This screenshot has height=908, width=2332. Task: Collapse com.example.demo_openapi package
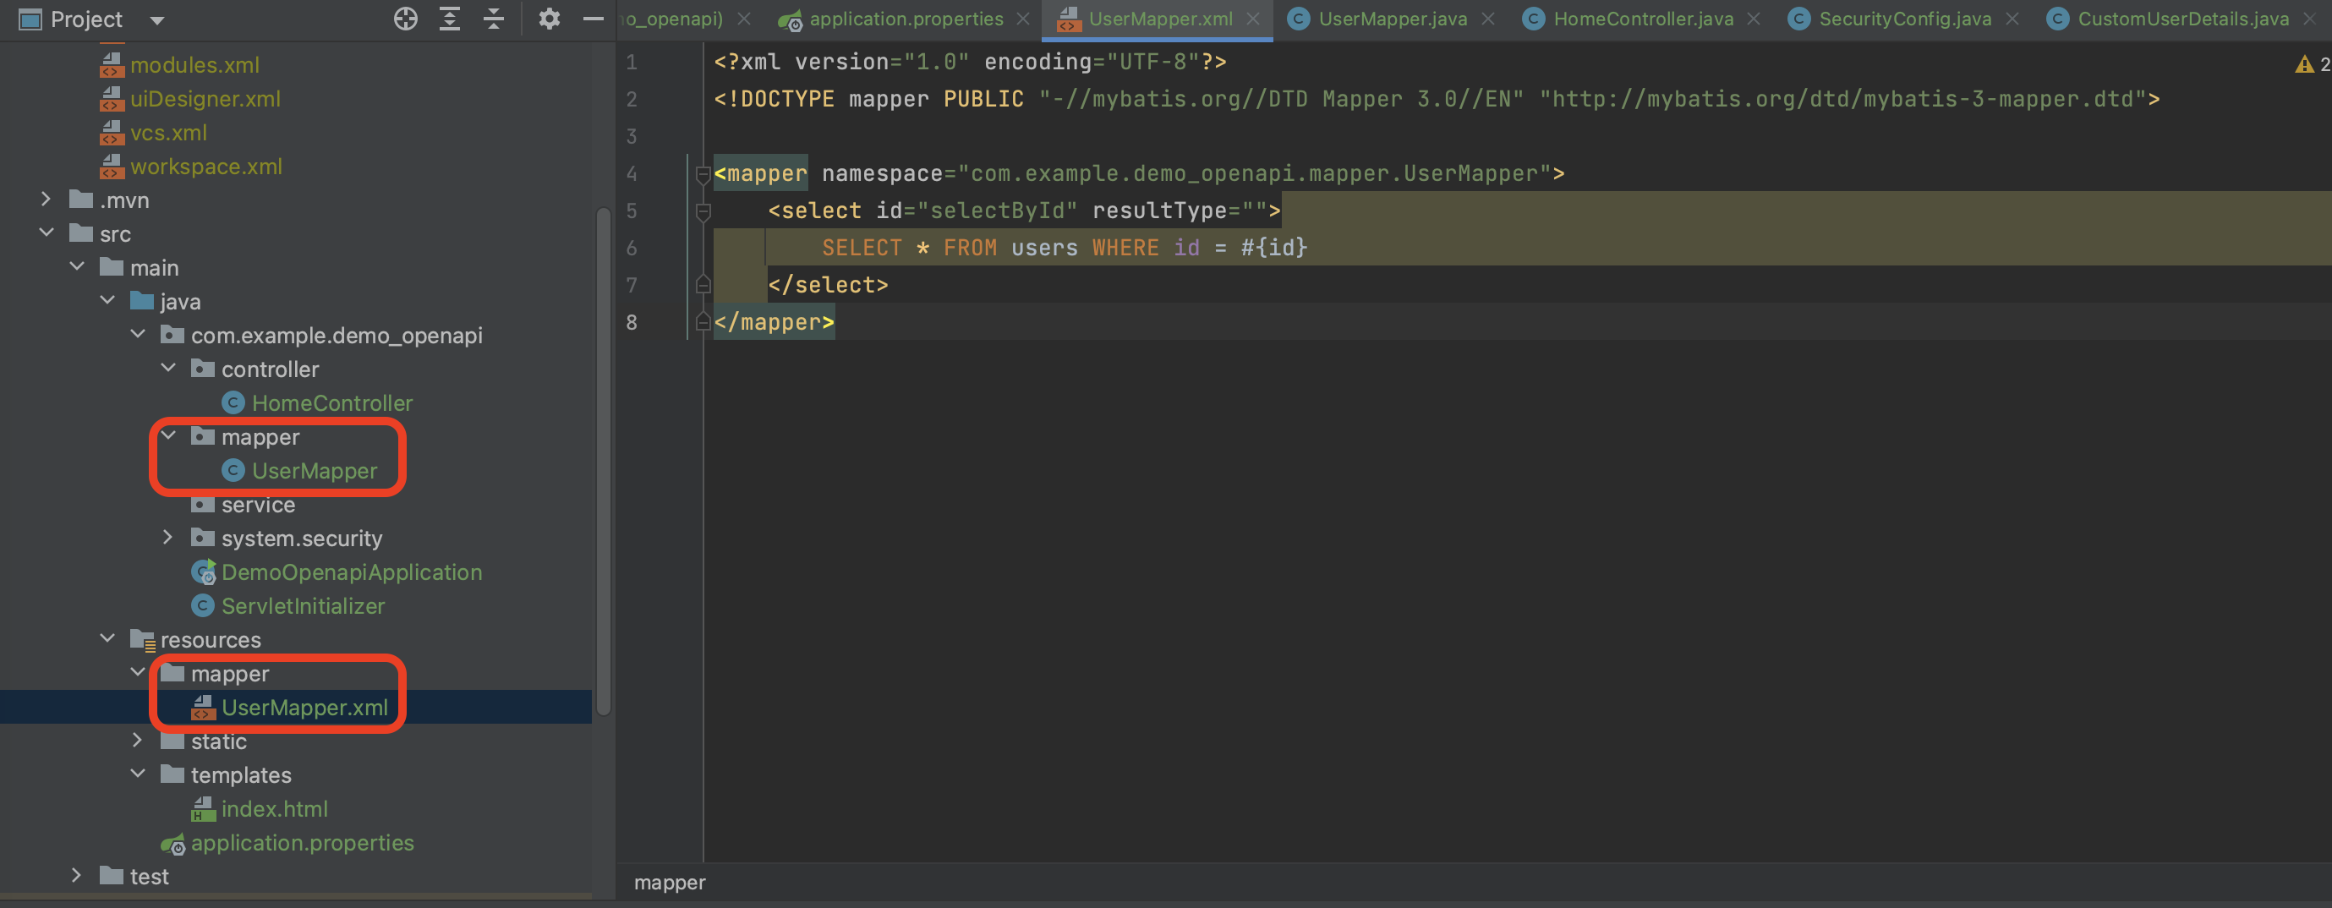tap(138, 335)
